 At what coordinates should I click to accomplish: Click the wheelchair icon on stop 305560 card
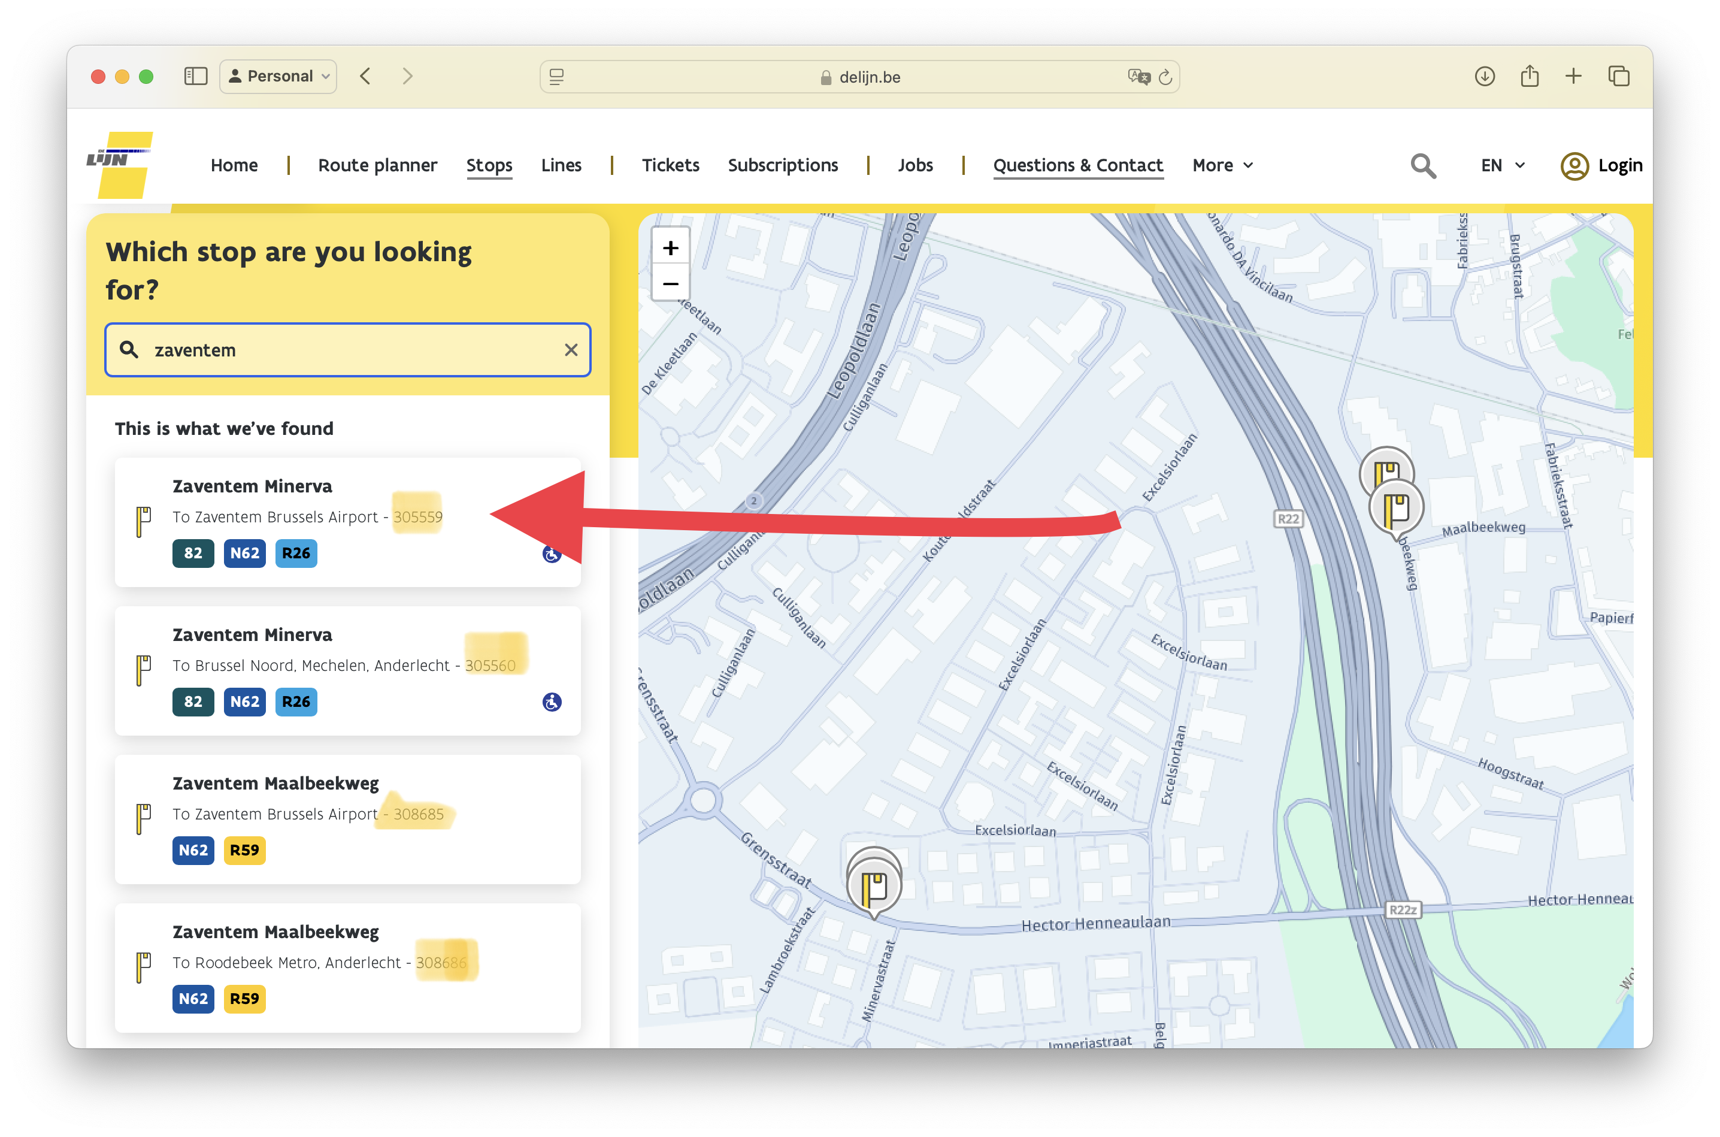point(552,702)
